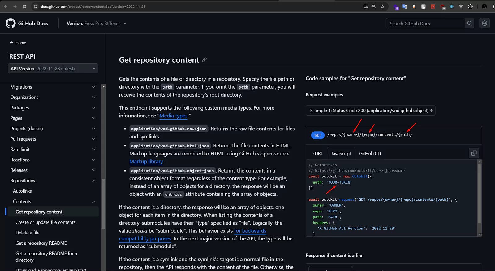The width and height of the screenshot is (495, 271).
Task: Expand the Organizations sidebar section
Action: (x=53, y=97)
